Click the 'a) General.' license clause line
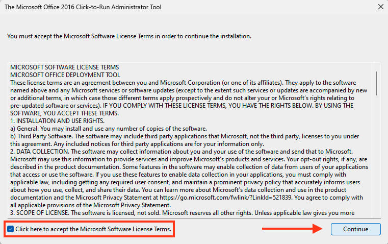The height and width of the screenshot is (244, 388). (x=109, y=129)
